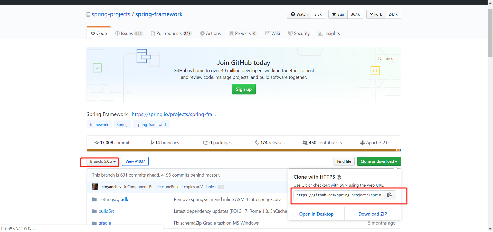Click the folder icon beside buildSrc
This screenshot has width=493, height=232.
[94, 211]
